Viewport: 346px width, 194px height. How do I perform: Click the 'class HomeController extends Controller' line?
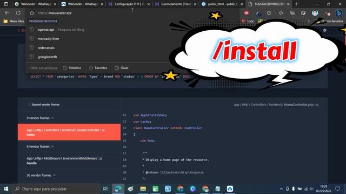tap(168, 128)
